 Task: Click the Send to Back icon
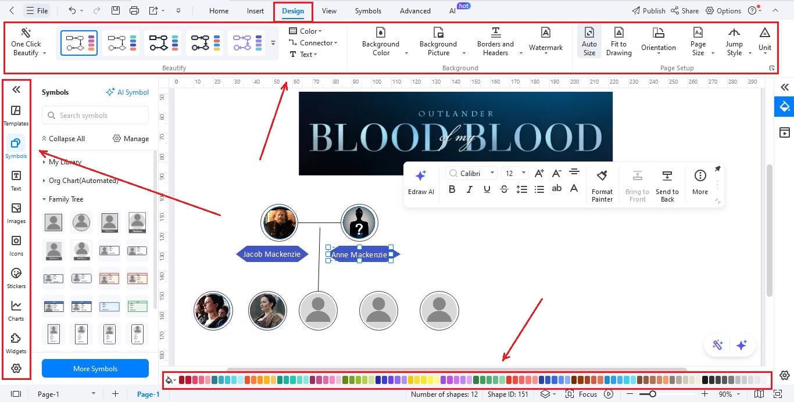click(x=667, y=176)
